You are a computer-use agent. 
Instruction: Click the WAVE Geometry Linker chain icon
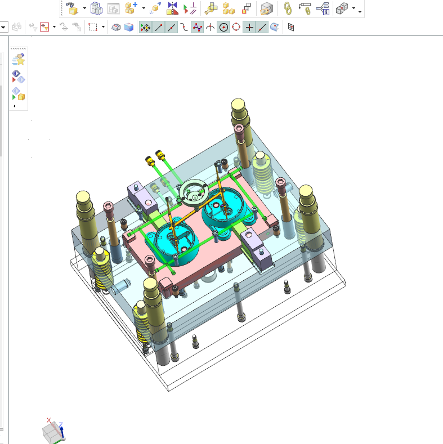[288, 8]
